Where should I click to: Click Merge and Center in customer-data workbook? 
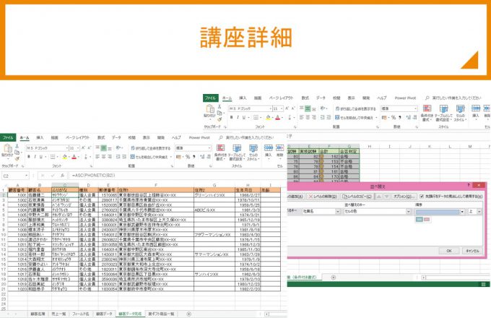coord(150,157)
